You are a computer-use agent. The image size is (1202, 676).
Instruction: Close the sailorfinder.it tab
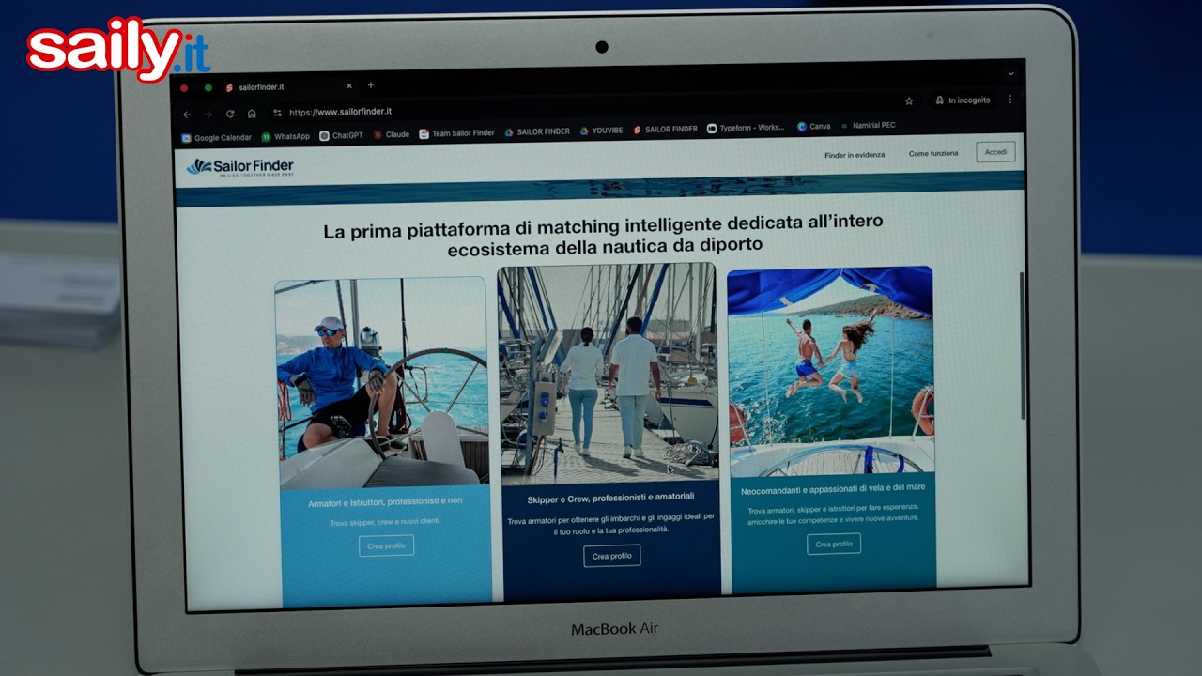[x=349, y=86]
